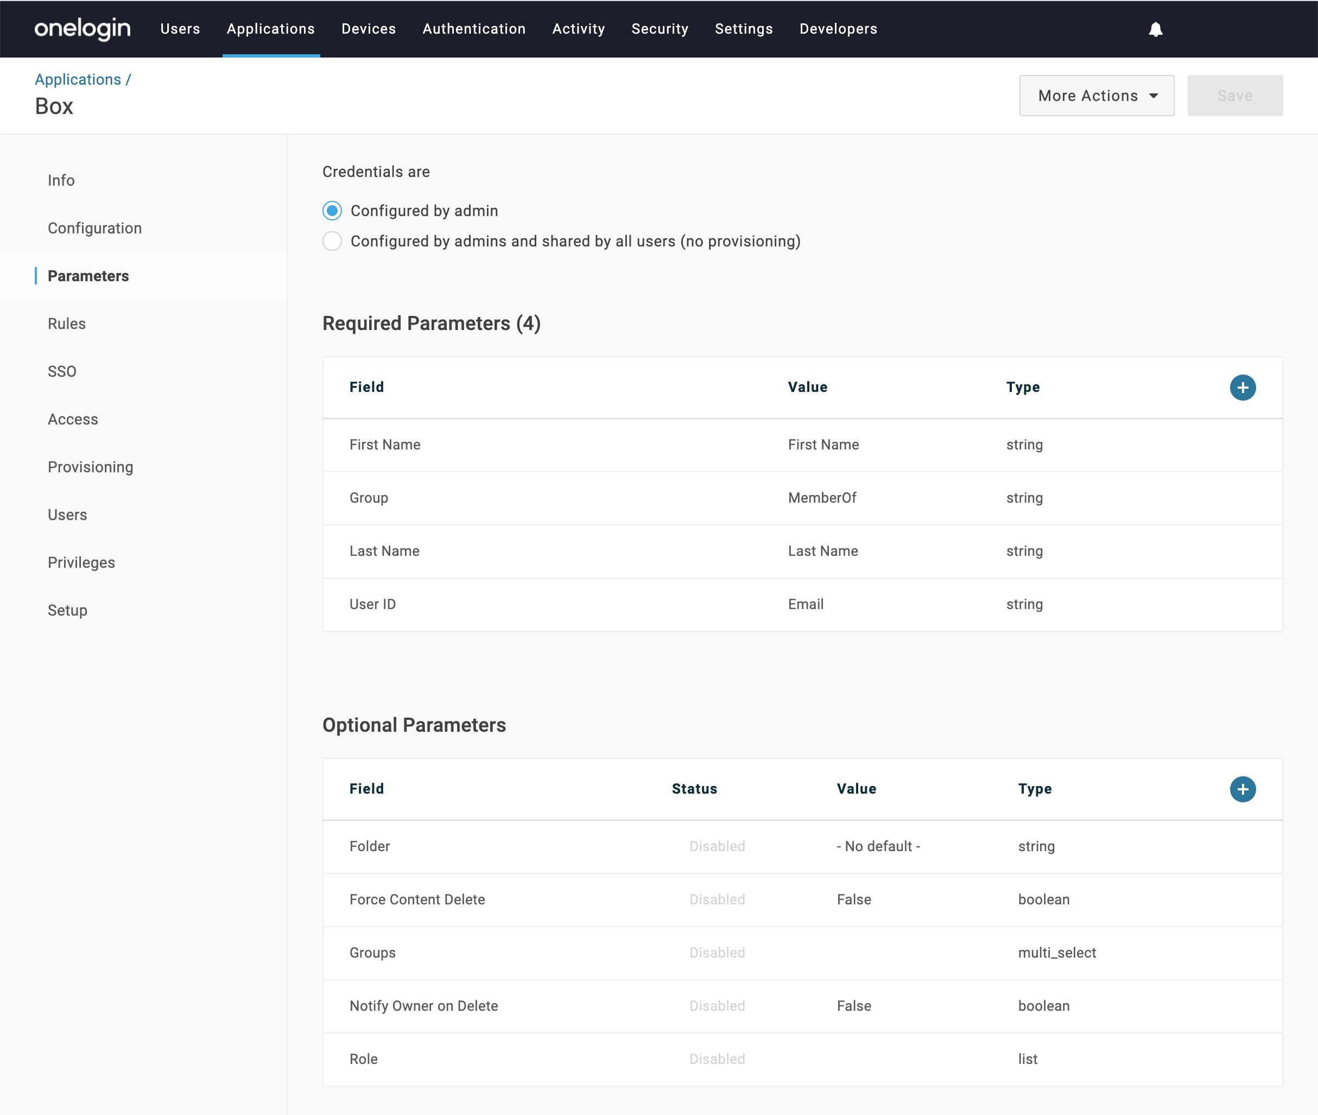1318x1115 pixels.
Task: Open the Notify Owner on Delete row
Action: click(x=802, y=1006)
